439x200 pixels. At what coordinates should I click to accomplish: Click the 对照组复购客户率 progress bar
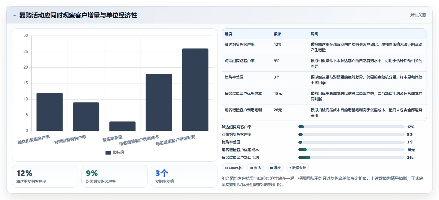click(x=351, y=134)
